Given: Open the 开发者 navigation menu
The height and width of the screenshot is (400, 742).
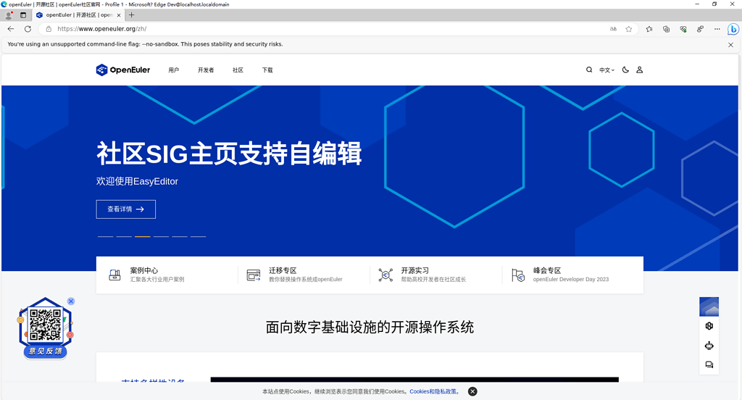Looking at the screenshot, I should [206, 70].
